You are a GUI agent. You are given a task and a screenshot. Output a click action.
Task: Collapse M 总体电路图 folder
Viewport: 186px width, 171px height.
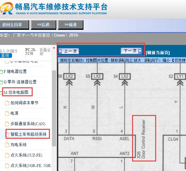click(x=16, y=92)
